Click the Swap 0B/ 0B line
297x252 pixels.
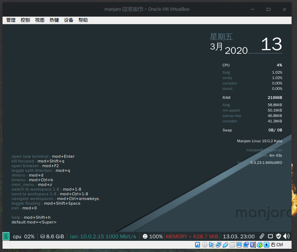point(252,130)
